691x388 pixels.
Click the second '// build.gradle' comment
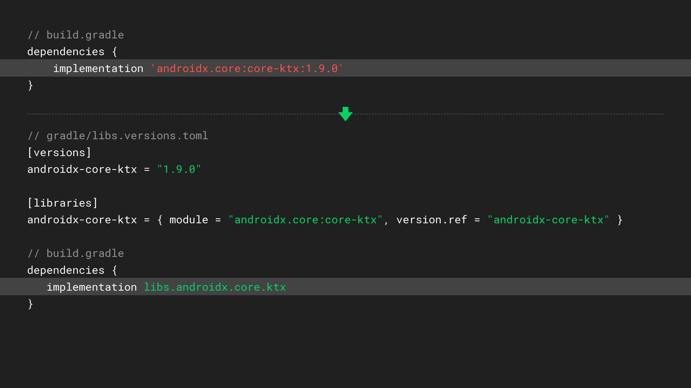76,253
